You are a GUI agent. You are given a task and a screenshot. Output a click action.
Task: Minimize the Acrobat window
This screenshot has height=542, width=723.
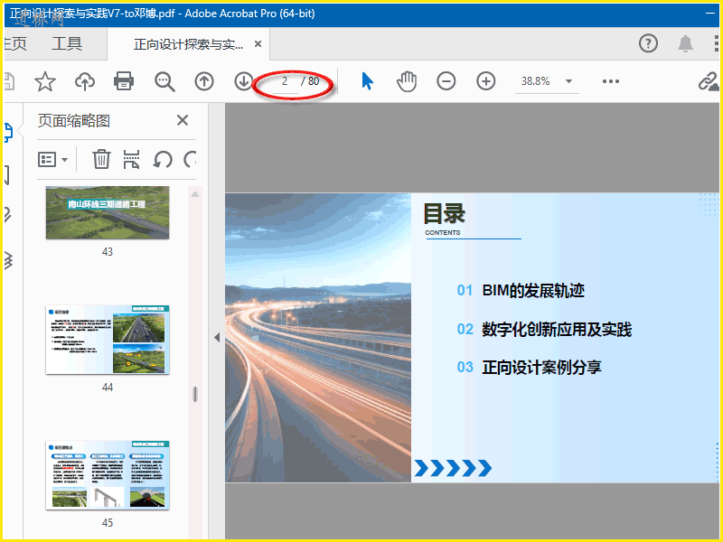tap(710, 14)
